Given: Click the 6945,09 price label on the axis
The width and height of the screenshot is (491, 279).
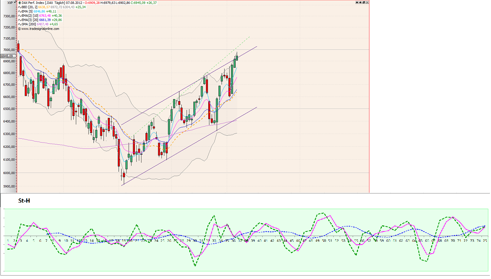Looking at the screenshot, I should coord(8,56).
